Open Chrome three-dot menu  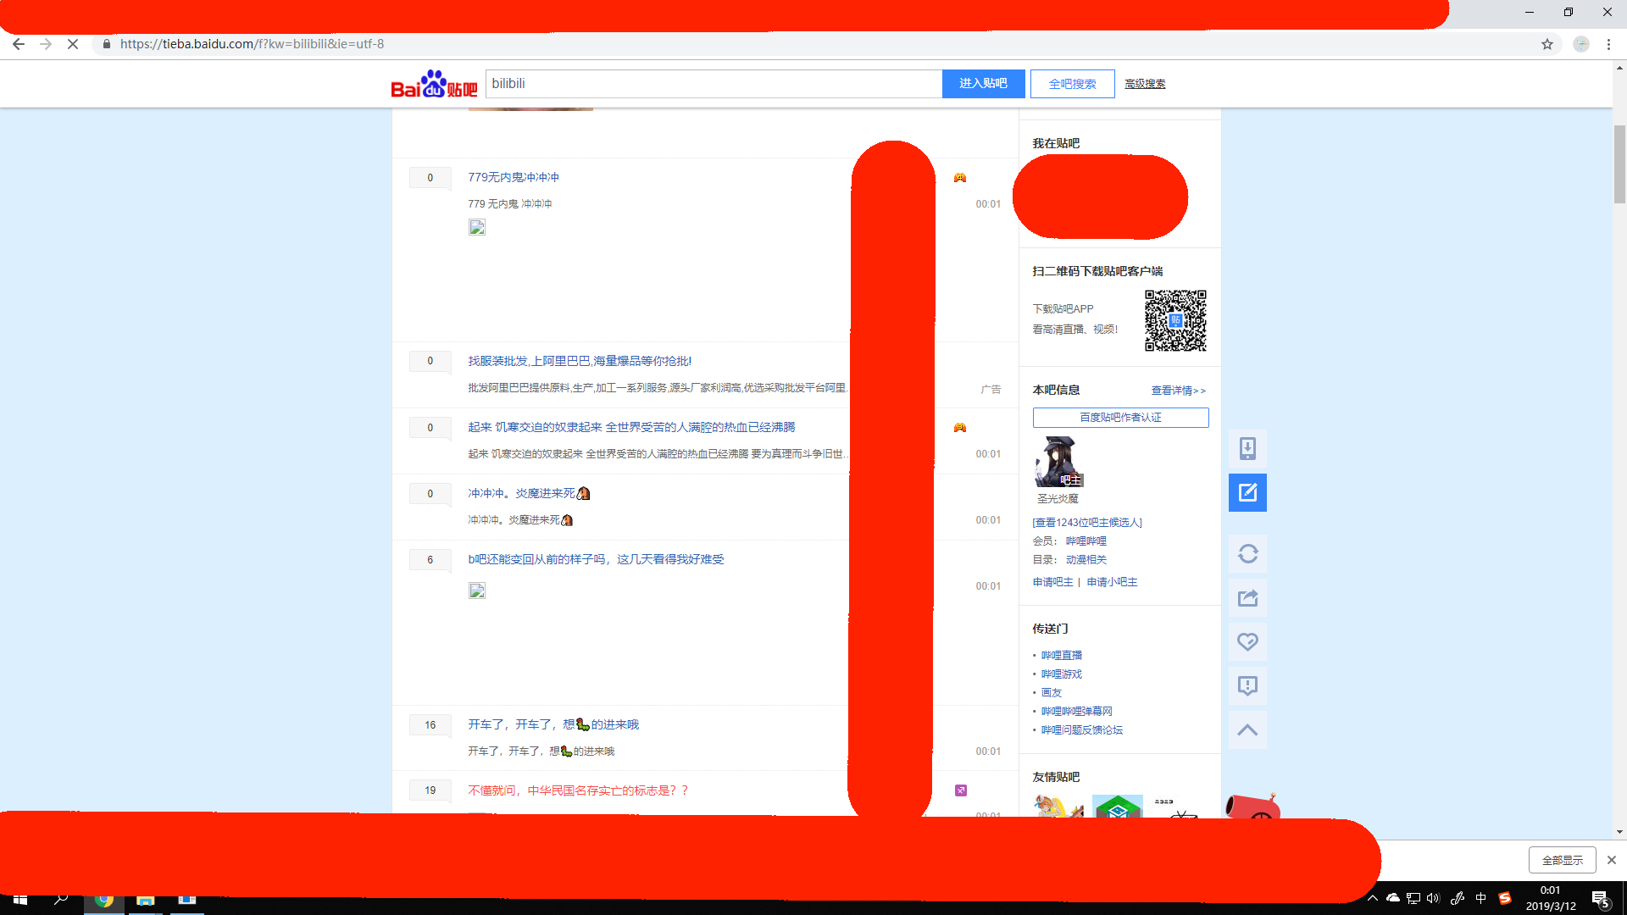point(1608,44)
